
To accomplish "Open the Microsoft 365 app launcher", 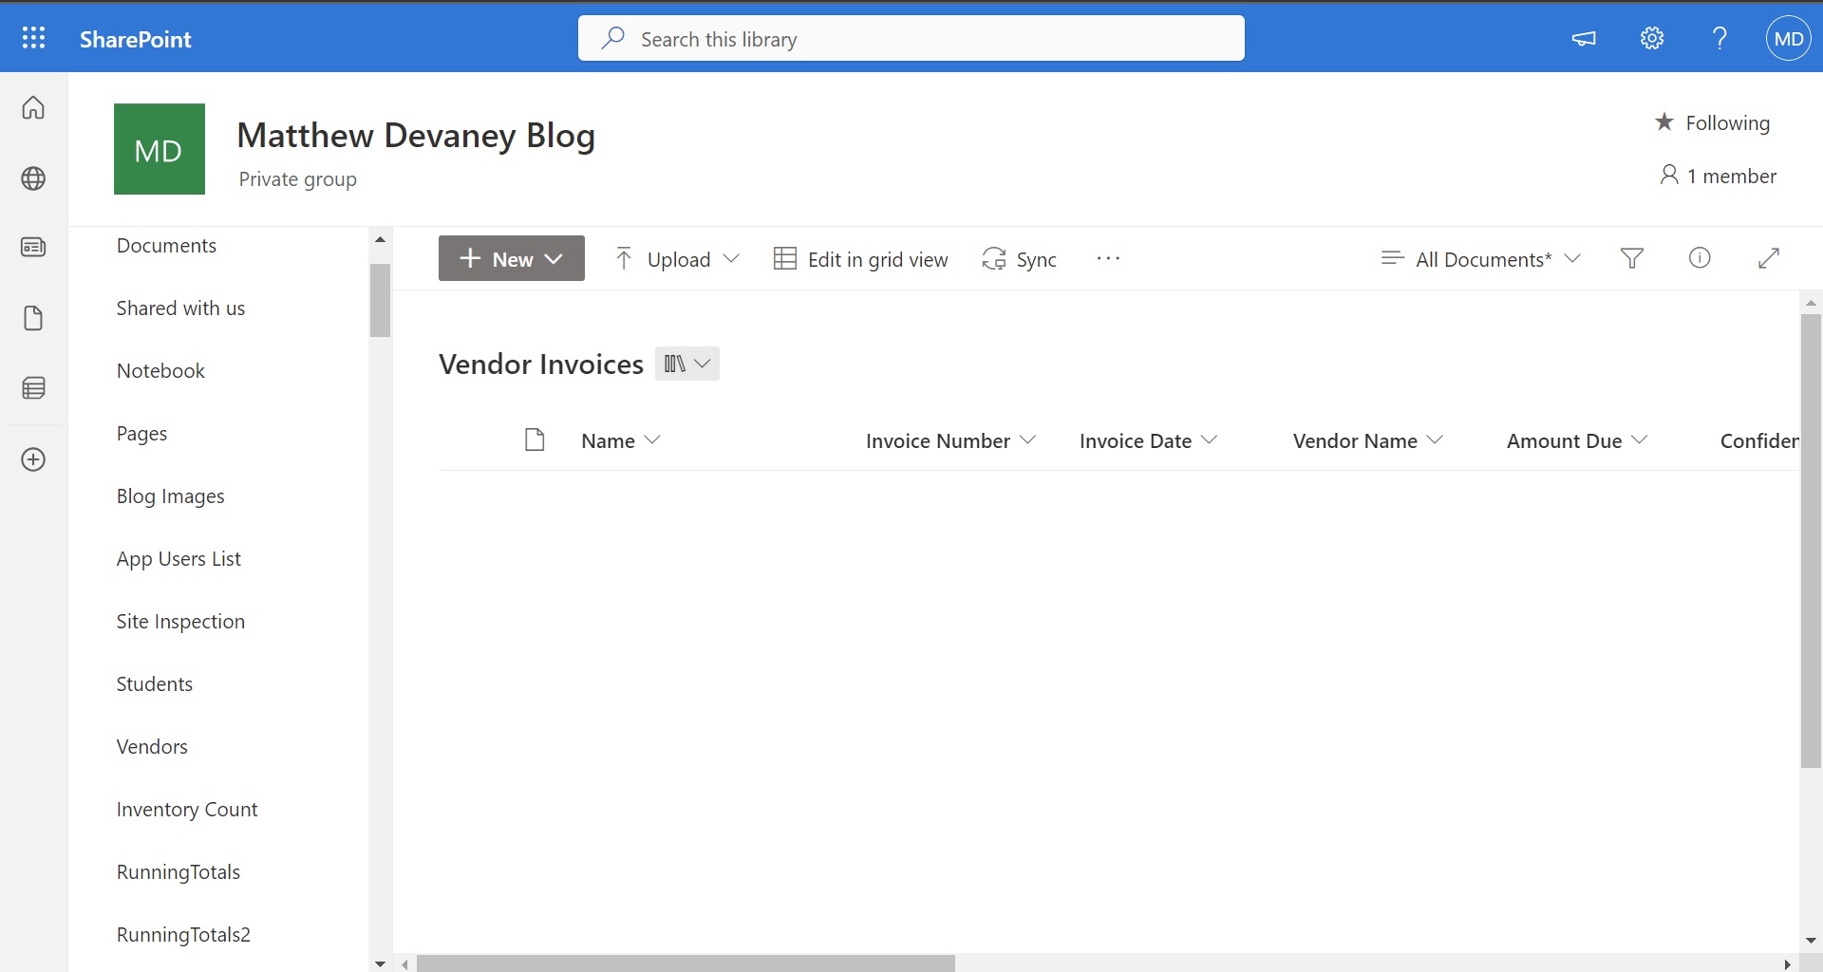I will tap(34, 38).
